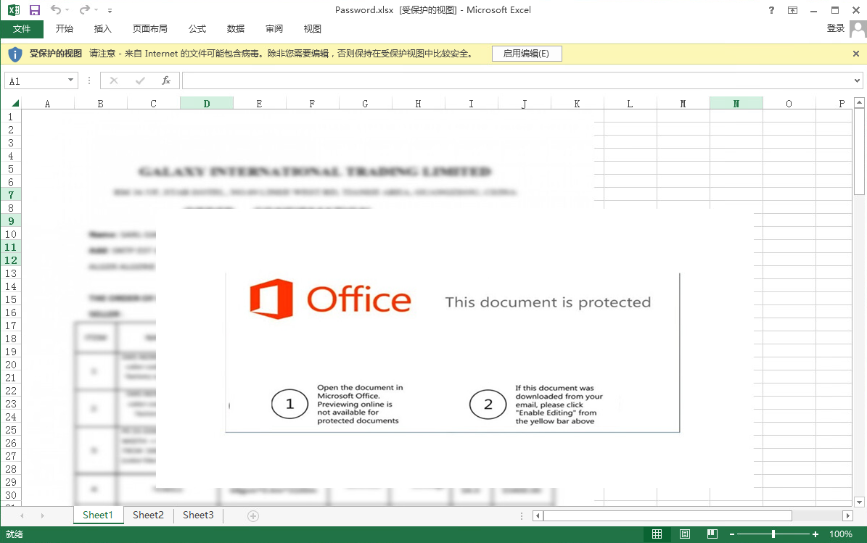Click inside the formula bar input
Image resolution: width=867 pixels, height=543 pixels.
point(517,80)
